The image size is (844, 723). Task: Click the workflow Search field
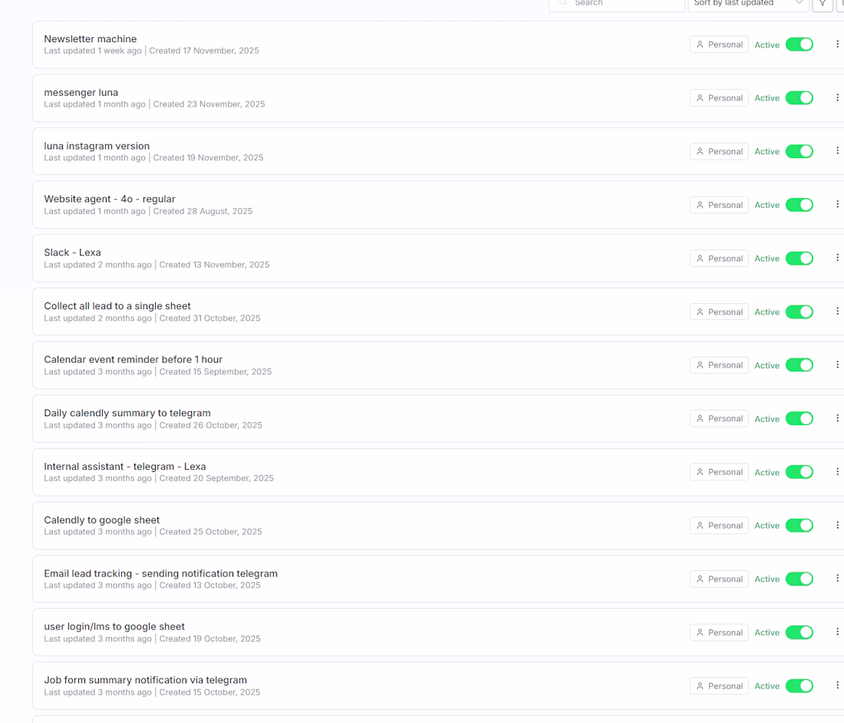[617, 5]
